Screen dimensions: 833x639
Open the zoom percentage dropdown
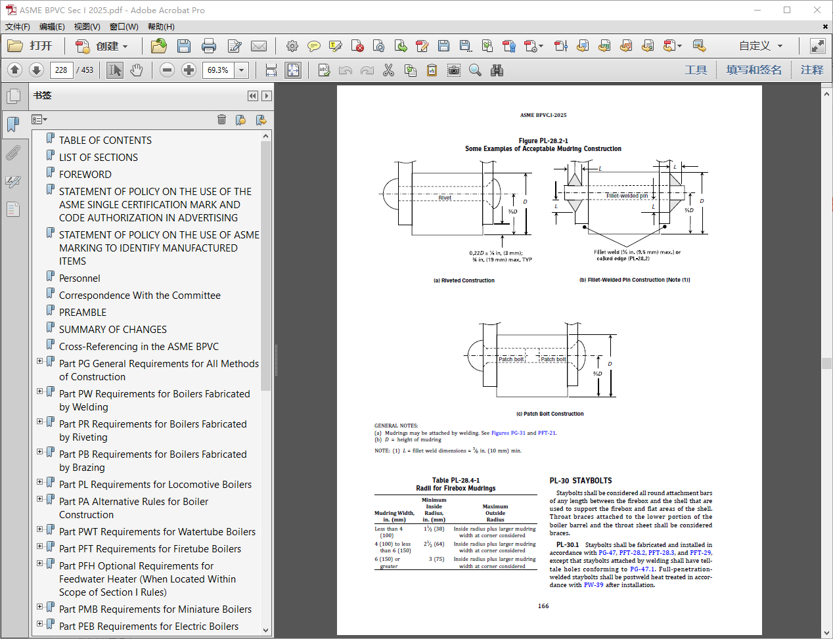click(x=242, y=70)
